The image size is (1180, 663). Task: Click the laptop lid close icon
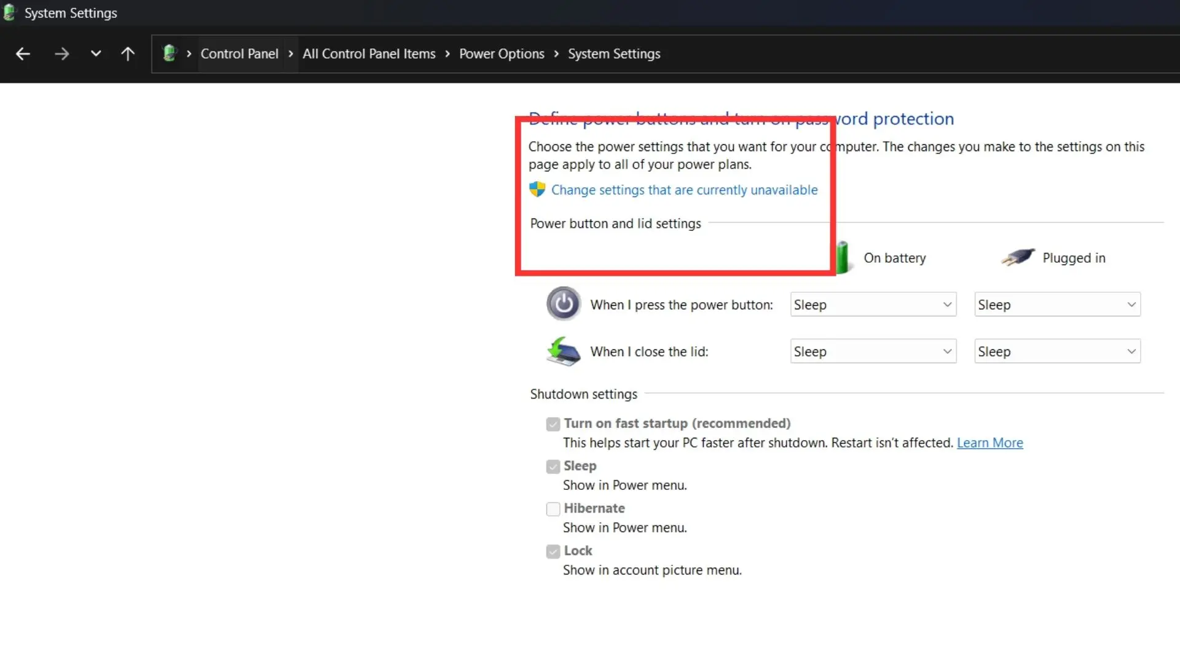pyautogui.click(x=564, y=351)
